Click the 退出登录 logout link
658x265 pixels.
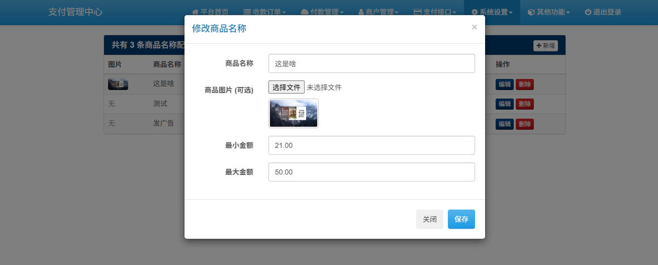coord(603,12)
